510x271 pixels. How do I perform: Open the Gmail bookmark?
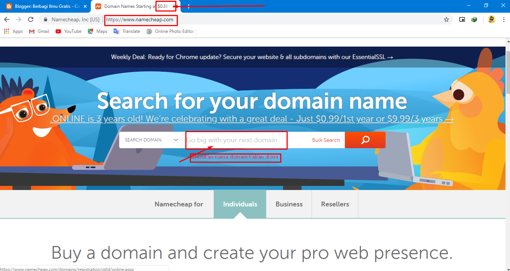click(39, 31)
